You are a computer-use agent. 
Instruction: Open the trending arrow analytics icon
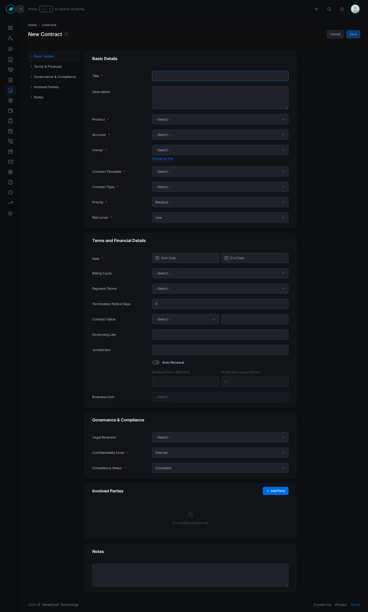tap(10, 203)
